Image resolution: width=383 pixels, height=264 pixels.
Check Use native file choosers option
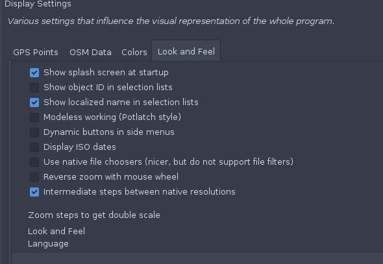pos(34,162)
